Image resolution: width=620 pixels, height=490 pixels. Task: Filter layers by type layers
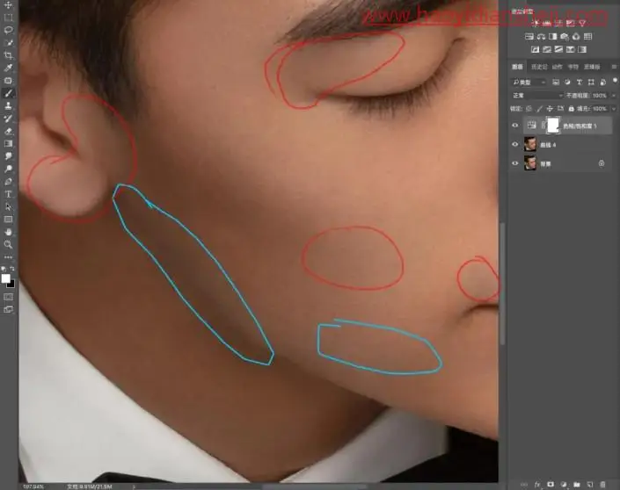coord(580,83)
